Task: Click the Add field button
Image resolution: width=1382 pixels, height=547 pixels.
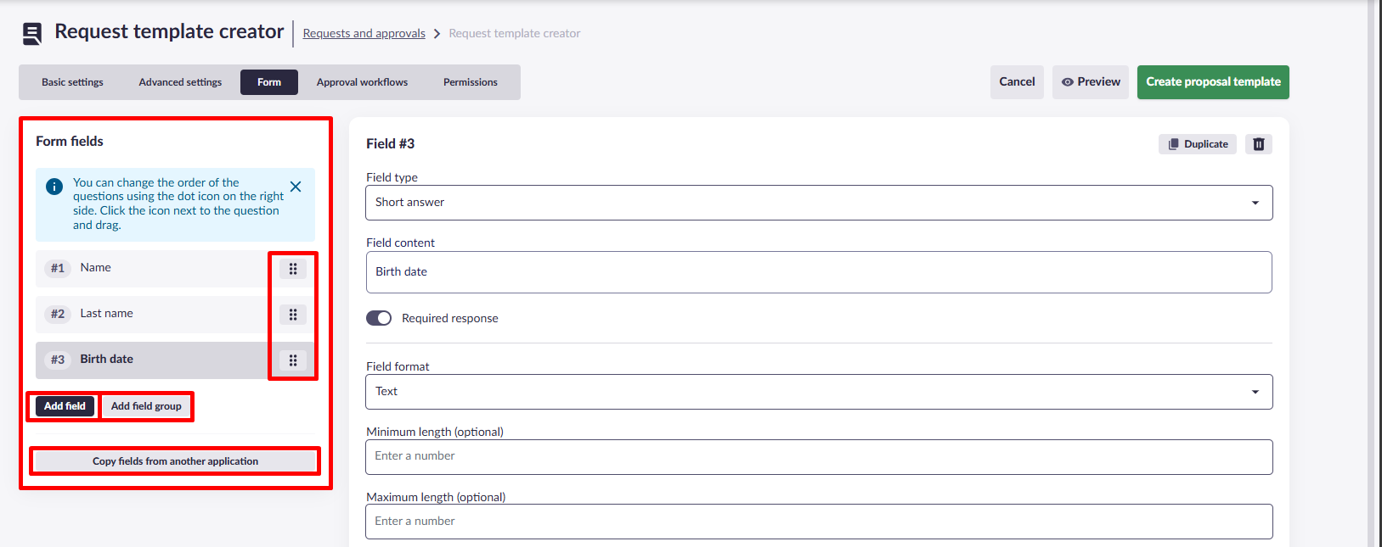Action: coord(65,406)
